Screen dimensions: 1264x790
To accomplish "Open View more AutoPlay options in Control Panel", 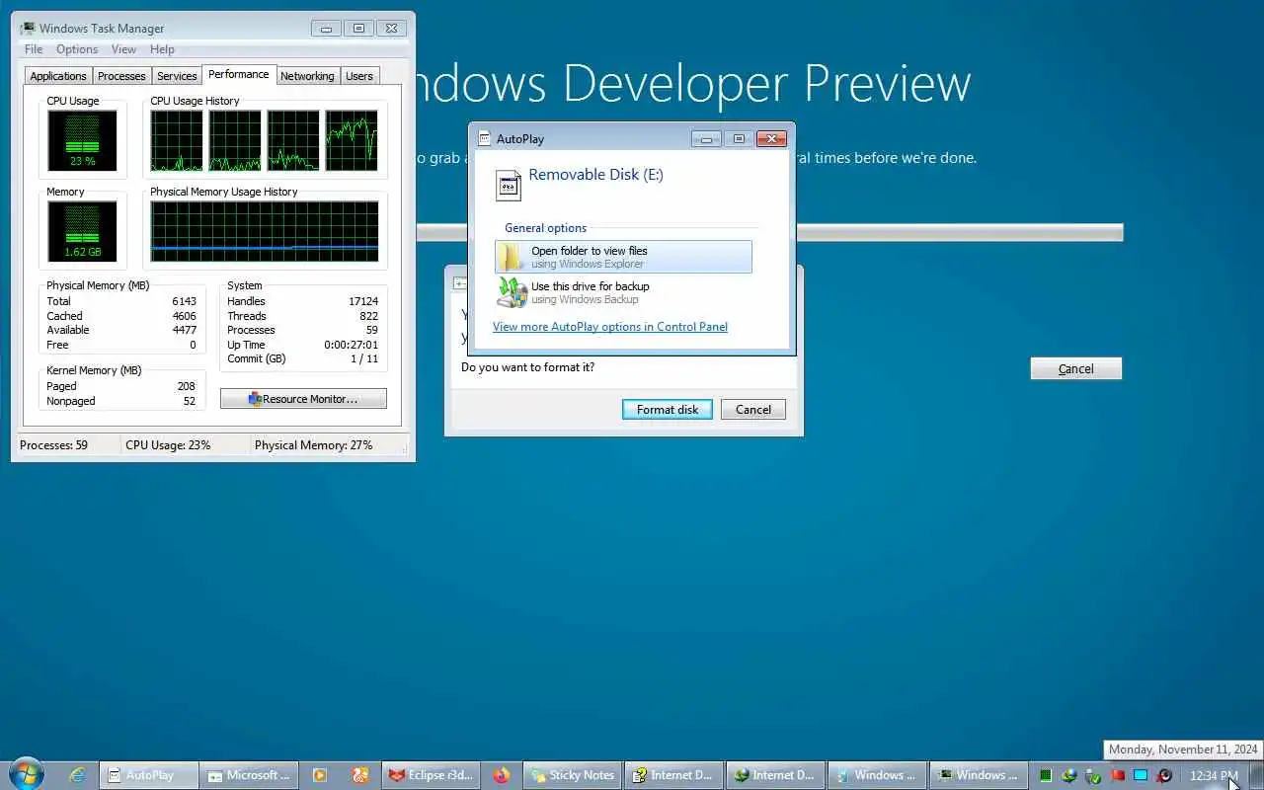I will coord(610,327).
